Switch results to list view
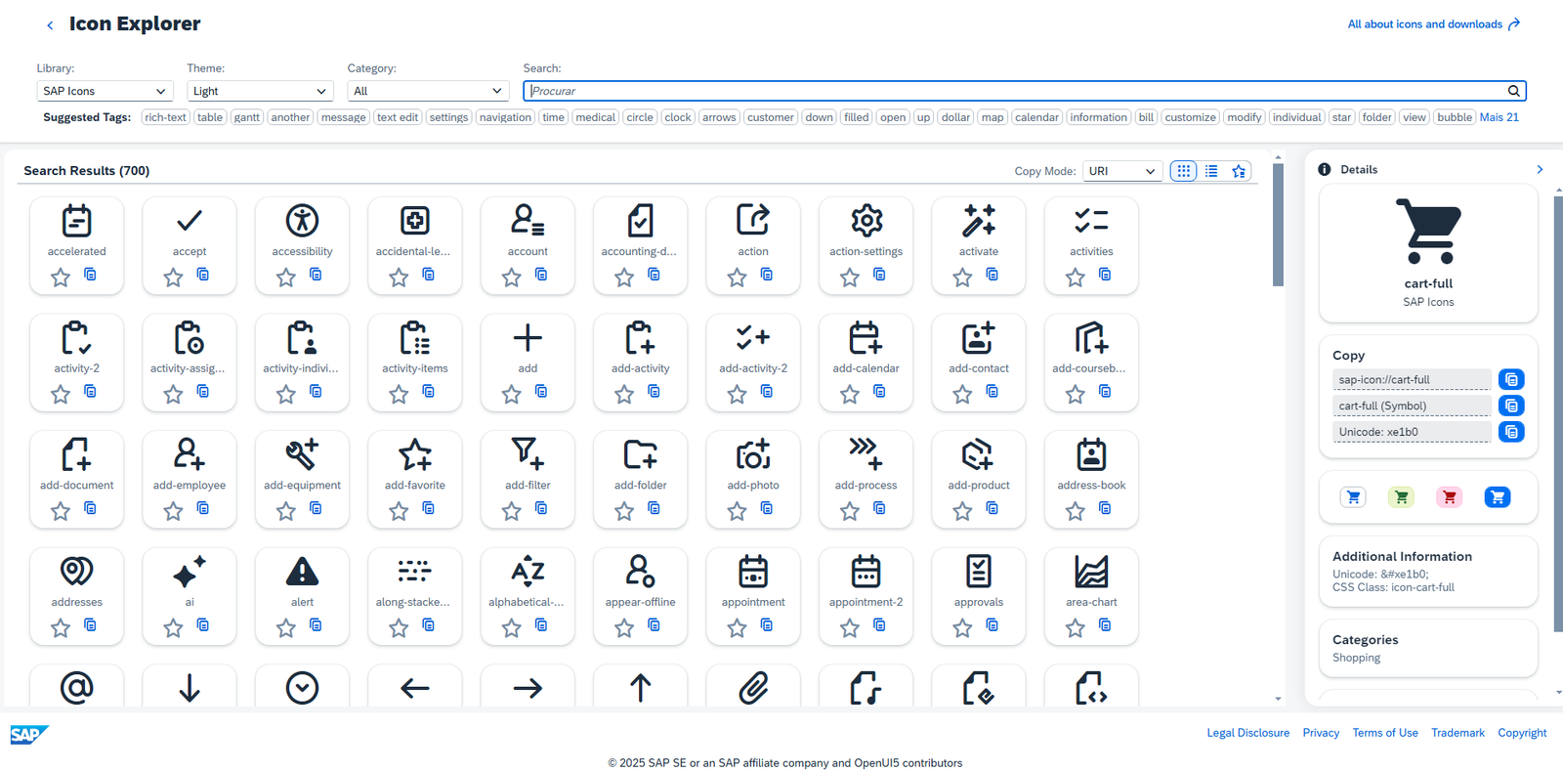This screenshot has height=771, width=1563. point(1211,171)
